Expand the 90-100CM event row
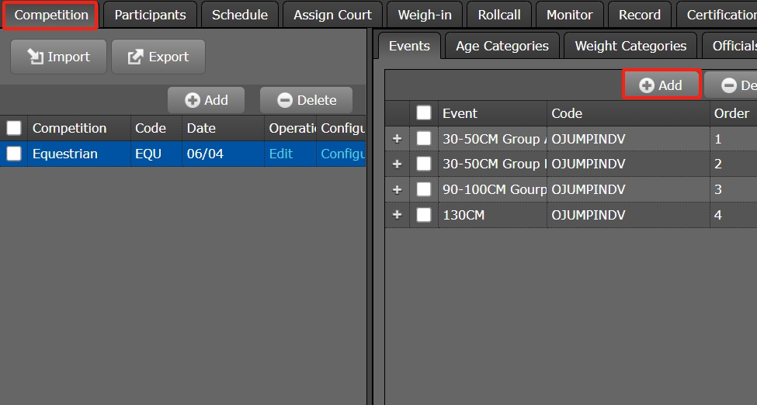Viewport: 757px width, 405px height. [x=397, y=189]
